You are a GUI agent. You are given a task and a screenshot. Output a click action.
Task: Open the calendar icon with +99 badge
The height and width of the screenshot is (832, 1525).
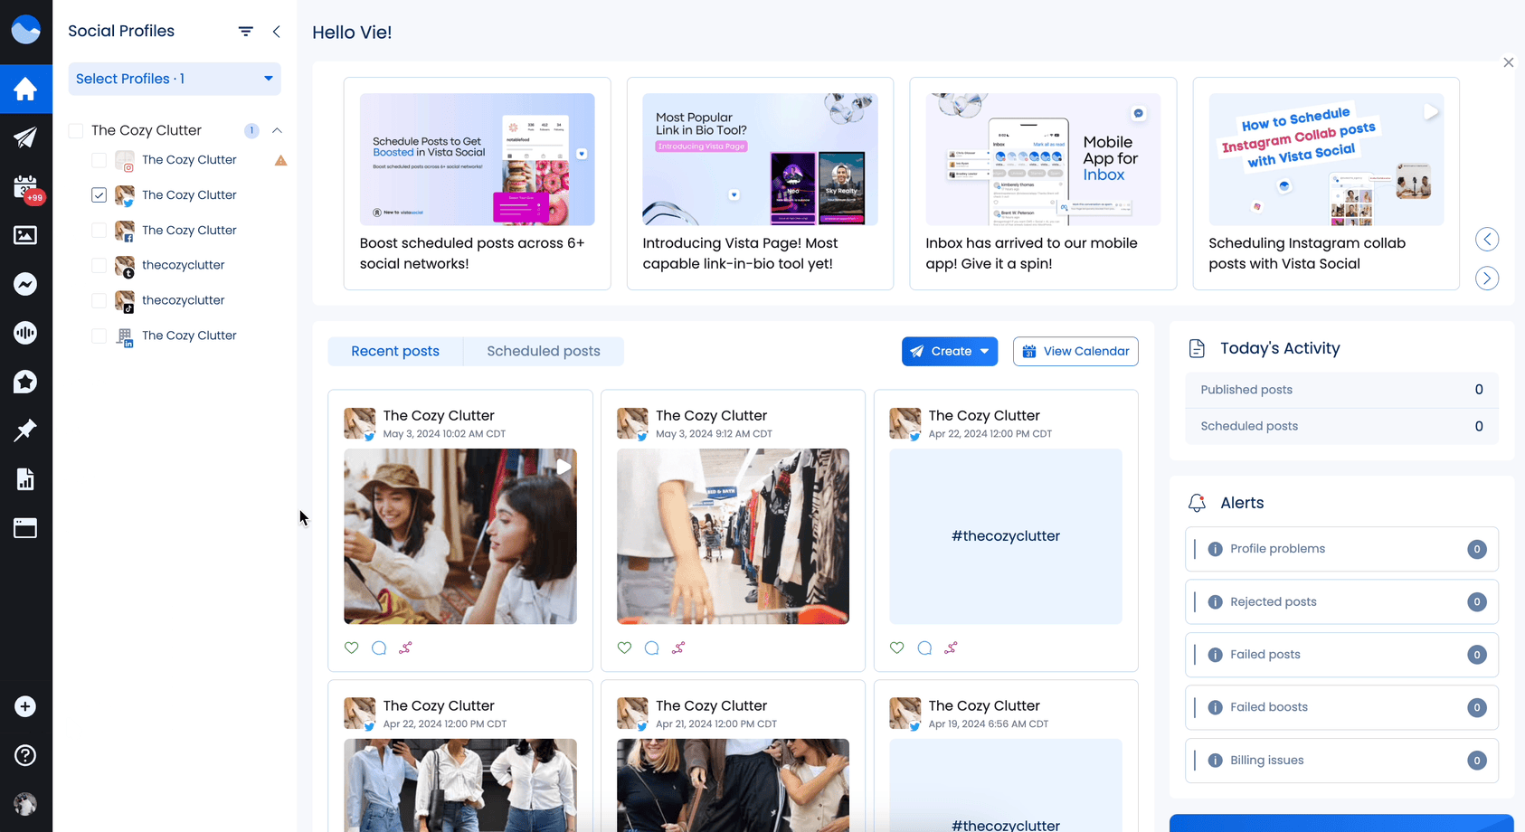25,187
